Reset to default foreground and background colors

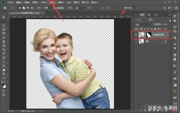pyautogui.click(x=2, y=82)
